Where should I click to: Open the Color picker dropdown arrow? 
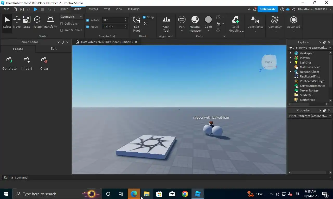[x=208, y=31]
